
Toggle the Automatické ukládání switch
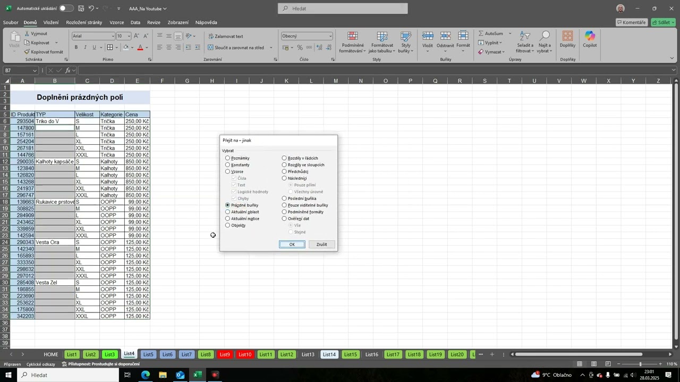click(x=66, y=8)
